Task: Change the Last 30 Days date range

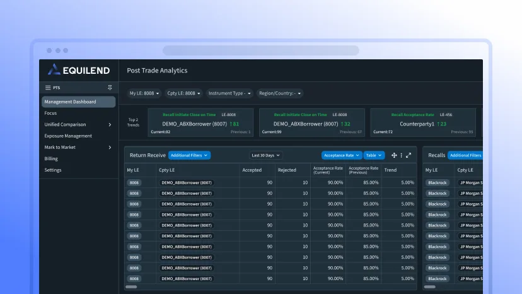Action: [265, 155]
